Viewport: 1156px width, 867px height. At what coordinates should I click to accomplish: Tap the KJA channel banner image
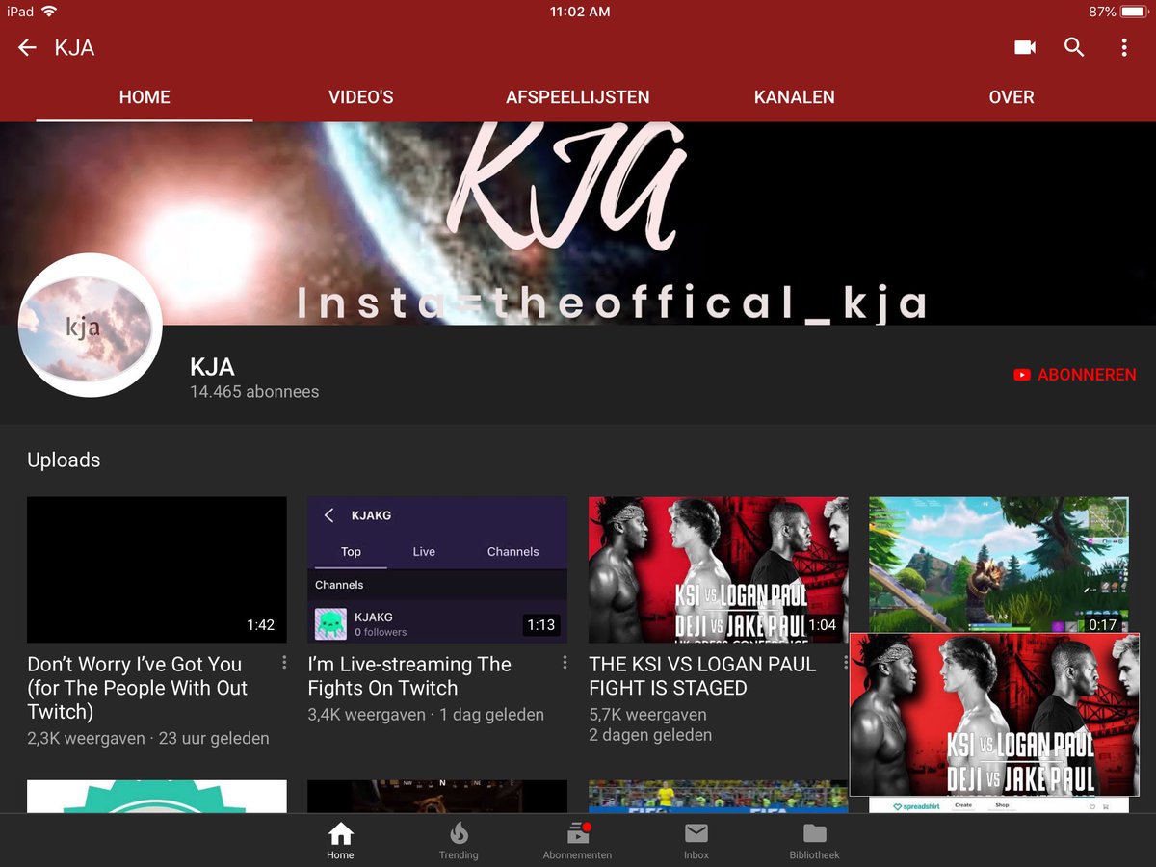[578, 223]
